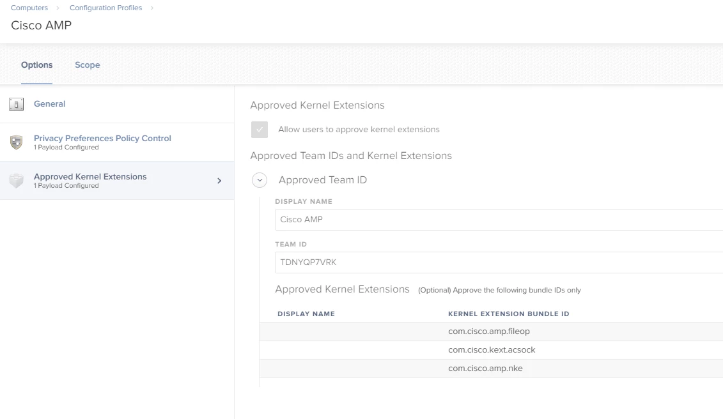This screenshot has width=723, height=419.
Task: Open Privacy Preferences Policy Control payload
Action: click(x=117, y=142)
